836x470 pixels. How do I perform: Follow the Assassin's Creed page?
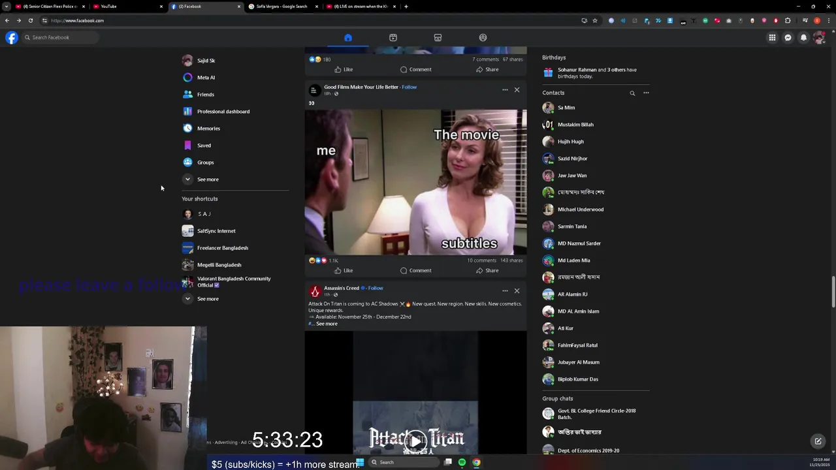pos(376,288)
